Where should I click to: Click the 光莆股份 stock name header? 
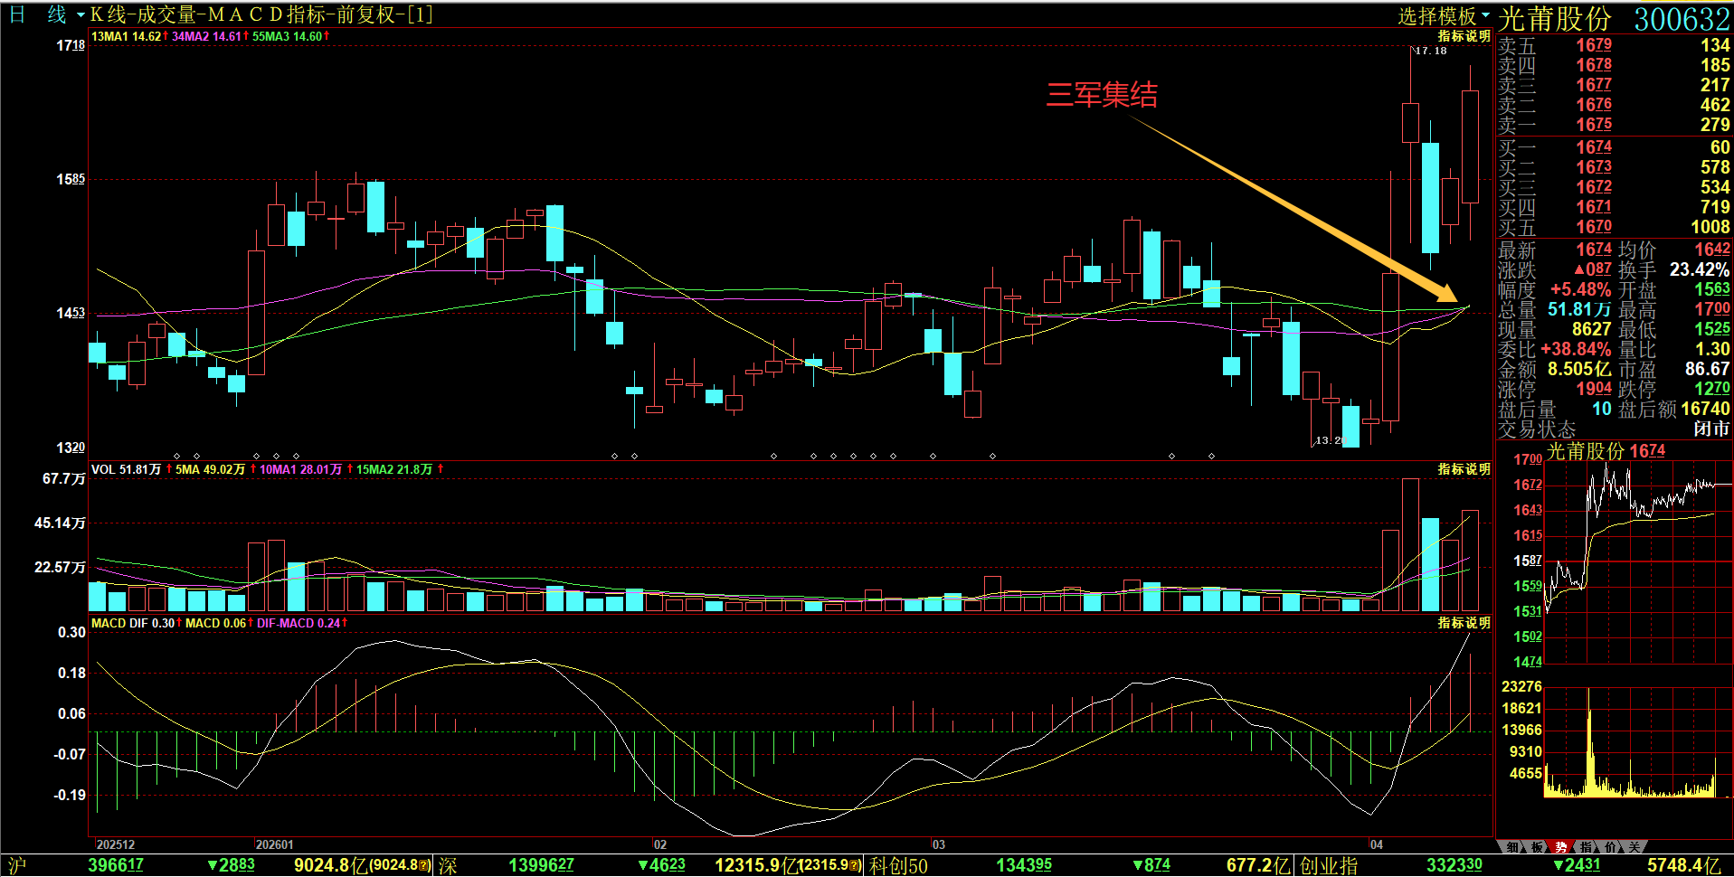click(1555, 18)
